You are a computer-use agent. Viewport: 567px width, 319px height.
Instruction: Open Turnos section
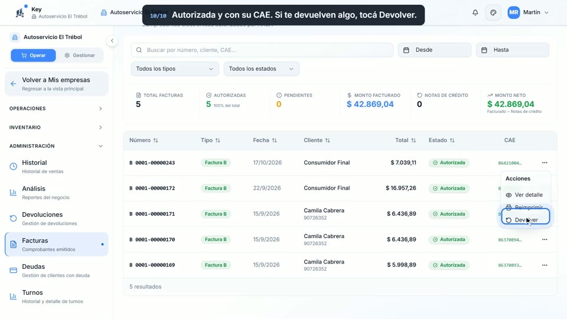click(57, 297)
